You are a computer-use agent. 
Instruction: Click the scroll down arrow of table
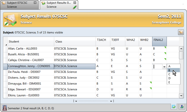181,96
